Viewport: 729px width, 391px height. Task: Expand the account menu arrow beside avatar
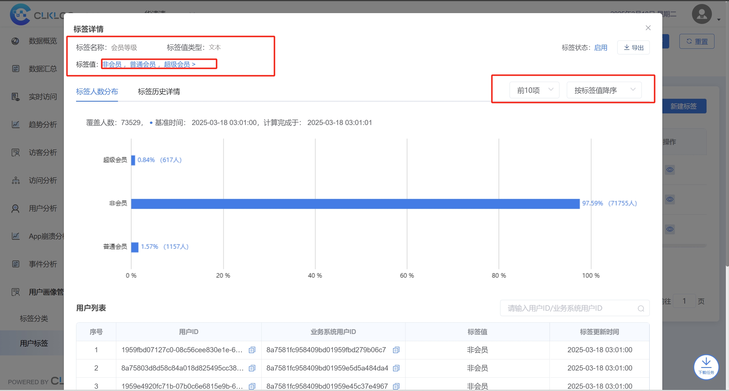pyautogui.click(x=719, y=20)
